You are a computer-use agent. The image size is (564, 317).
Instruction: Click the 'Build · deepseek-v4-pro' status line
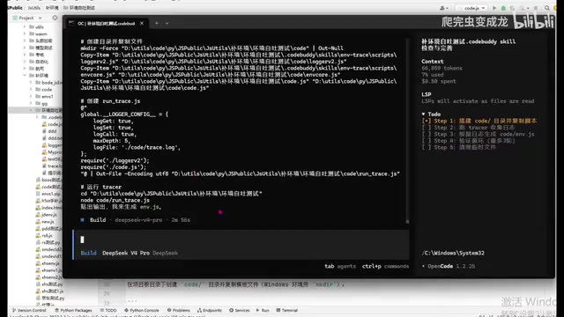click(135, 220)
